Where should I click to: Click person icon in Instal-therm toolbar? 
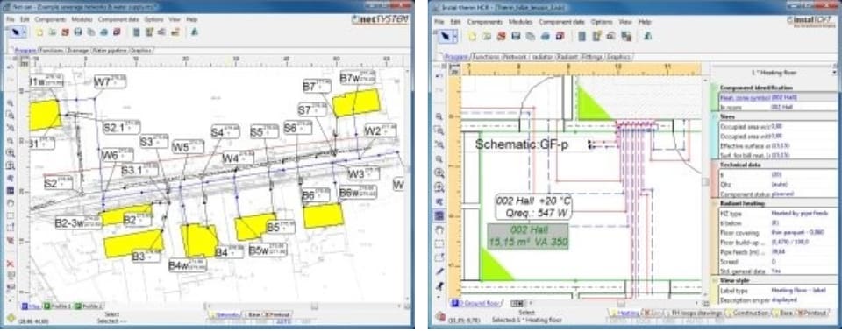[648, 37]
